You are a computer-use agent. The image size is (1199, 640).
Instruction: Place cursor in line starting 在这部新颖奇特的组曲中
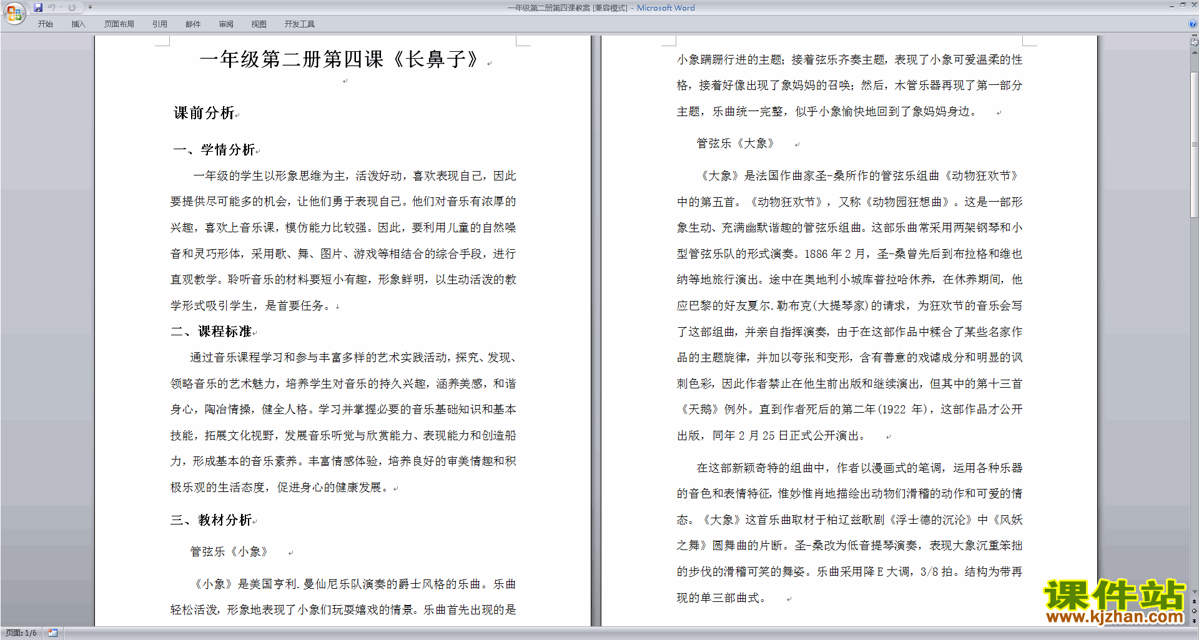[860, 468]
